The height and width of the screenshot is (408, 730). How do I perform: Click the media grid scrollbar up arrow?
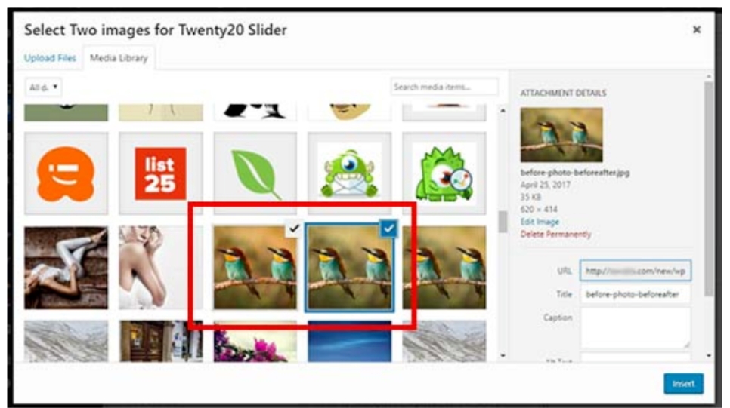pyautogui.click(x=503, y=111)
